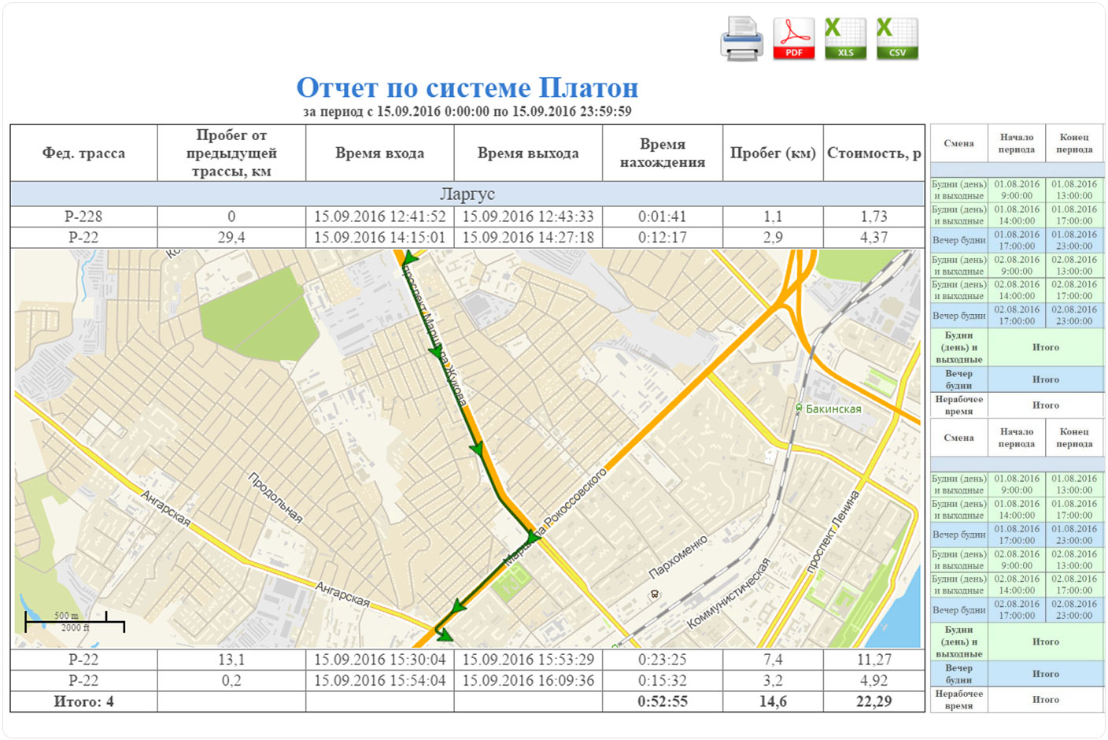Select the 'Время выхода' column header
The width and height of the screenshot is (1108, 740).
pos(528,153)
